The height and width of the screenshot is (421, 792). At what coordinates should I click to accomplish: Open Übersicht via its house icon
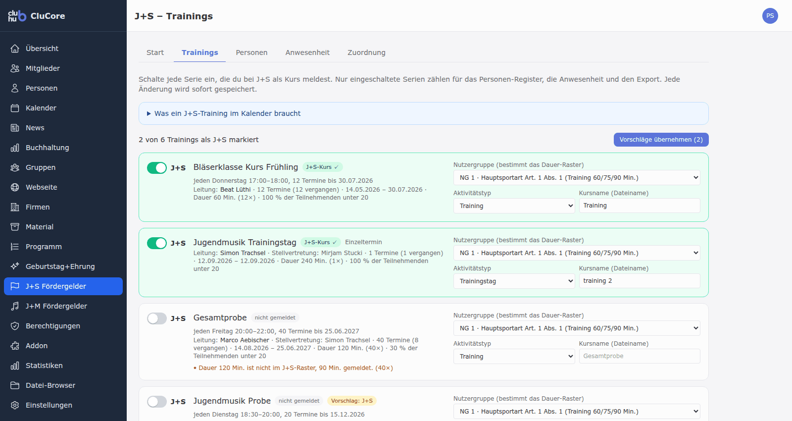pos(15,49)
